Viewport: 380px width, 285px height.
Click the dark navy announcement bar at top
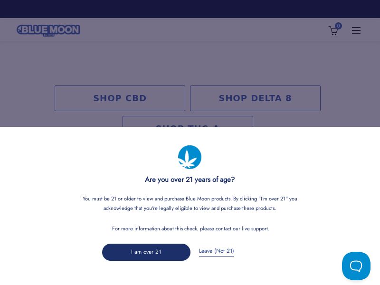pyautogui.click(x=190, y=9)
